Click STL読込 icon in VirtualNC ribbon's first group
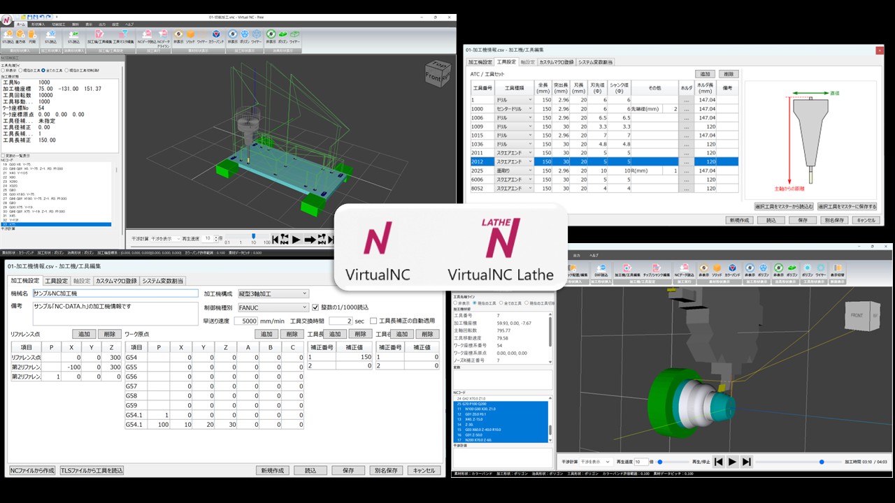The height and width of the screenshot is (503, 895). pyautogui.click(x=8, y=36)
